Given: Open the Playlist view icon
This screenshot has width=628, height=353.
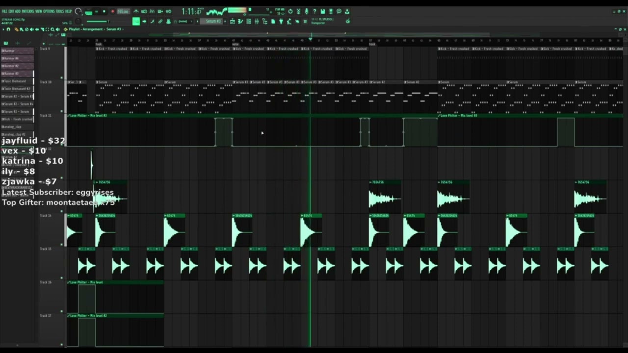Looking at the screenshot, I should (x=233, y=22).
